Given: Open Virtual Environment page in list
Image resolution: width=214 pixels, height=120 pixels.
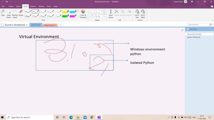Looking at the screenshot, I should click(199, 34).
